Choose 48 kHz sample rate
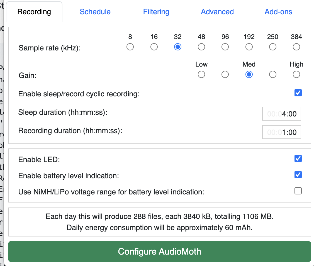 point(201,47)
